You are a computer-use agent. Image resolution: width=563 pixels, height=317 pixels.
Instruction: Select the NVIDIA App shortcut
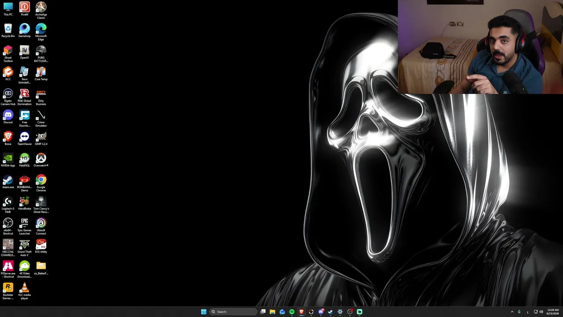click(x=8, y=160)
